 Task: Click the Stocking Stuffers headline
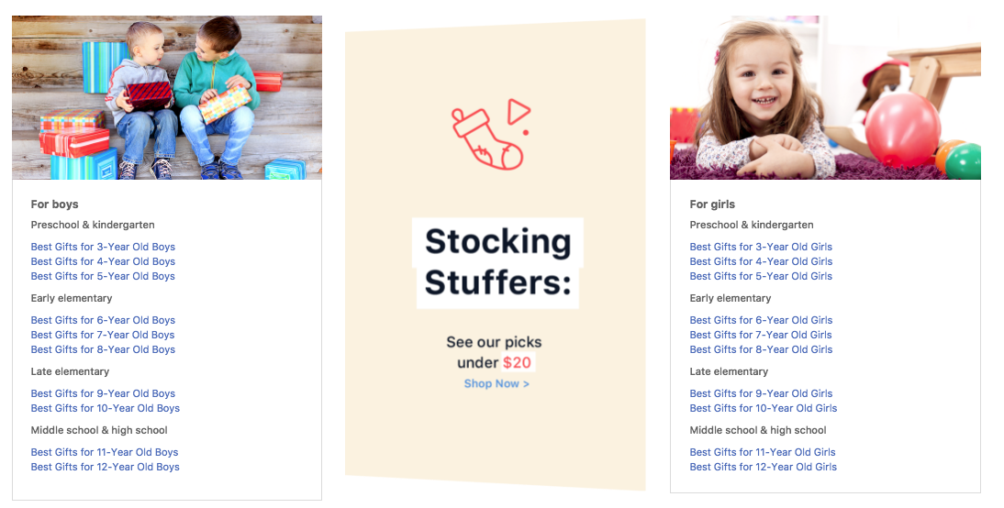coord(497,262)
